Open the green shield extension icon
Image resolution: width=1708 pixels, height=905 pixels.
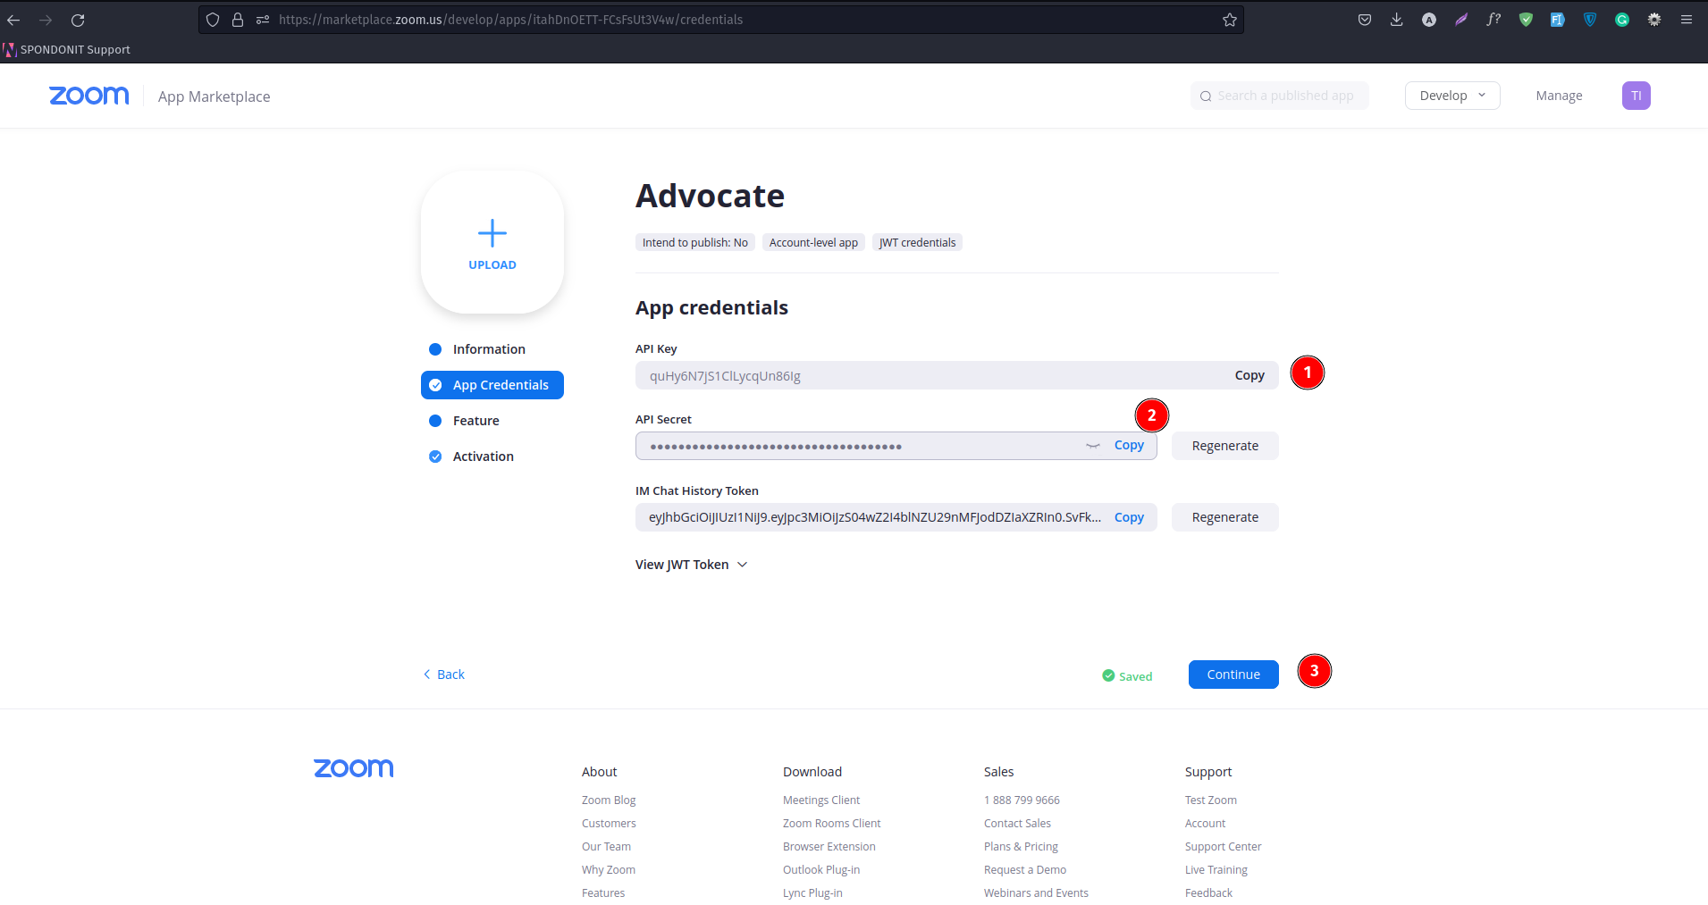pos(1526,20)
